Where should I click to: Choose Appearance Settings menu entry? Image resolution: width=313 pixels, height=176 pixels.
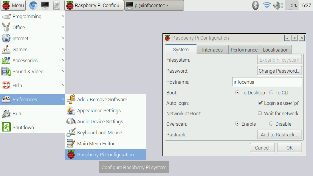[x=106, y=110]
